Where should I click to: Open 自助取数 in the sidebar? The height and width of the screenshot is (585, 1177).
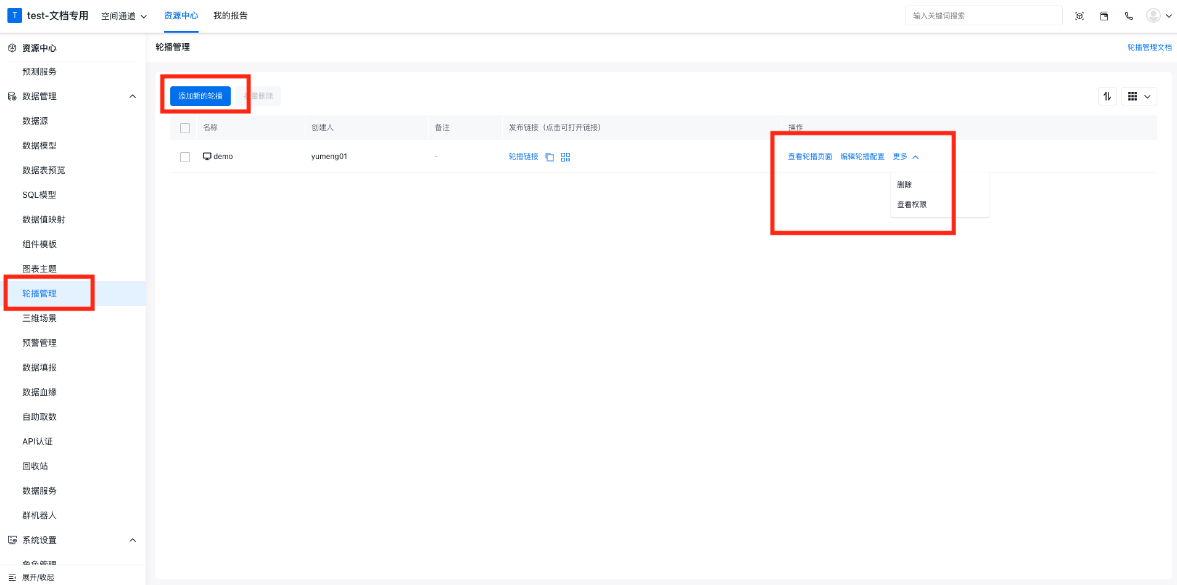click(x=39, y=417)
